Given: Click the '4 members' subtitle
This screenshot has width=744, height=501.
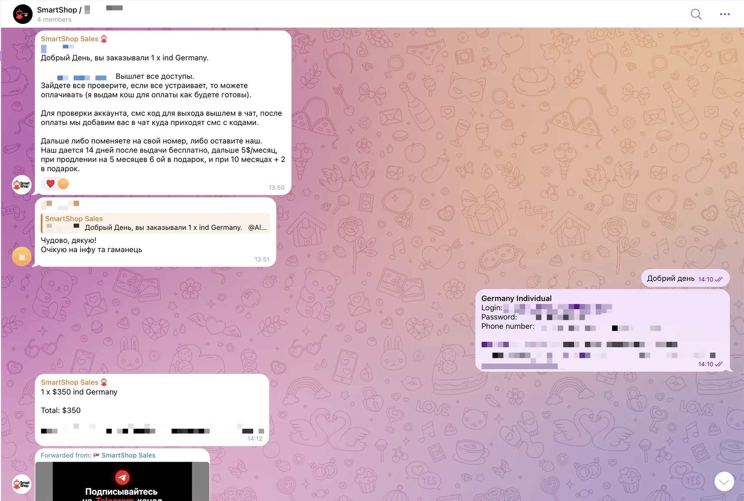Looking at the screenshot, I should [55, 20].
